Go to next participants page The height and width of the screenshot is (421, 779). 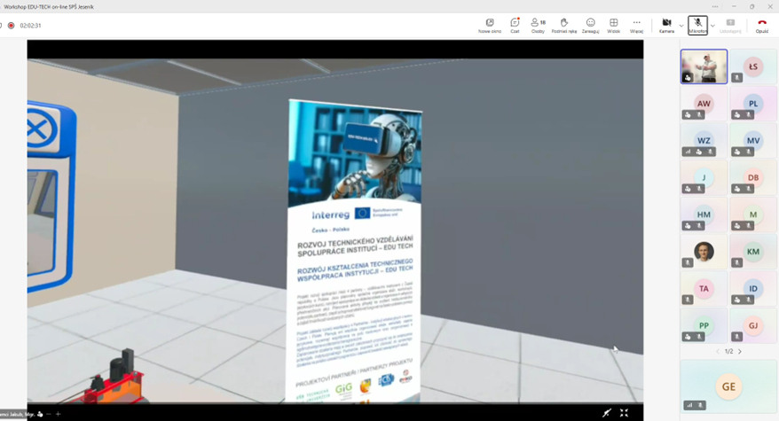click(740, 352)
